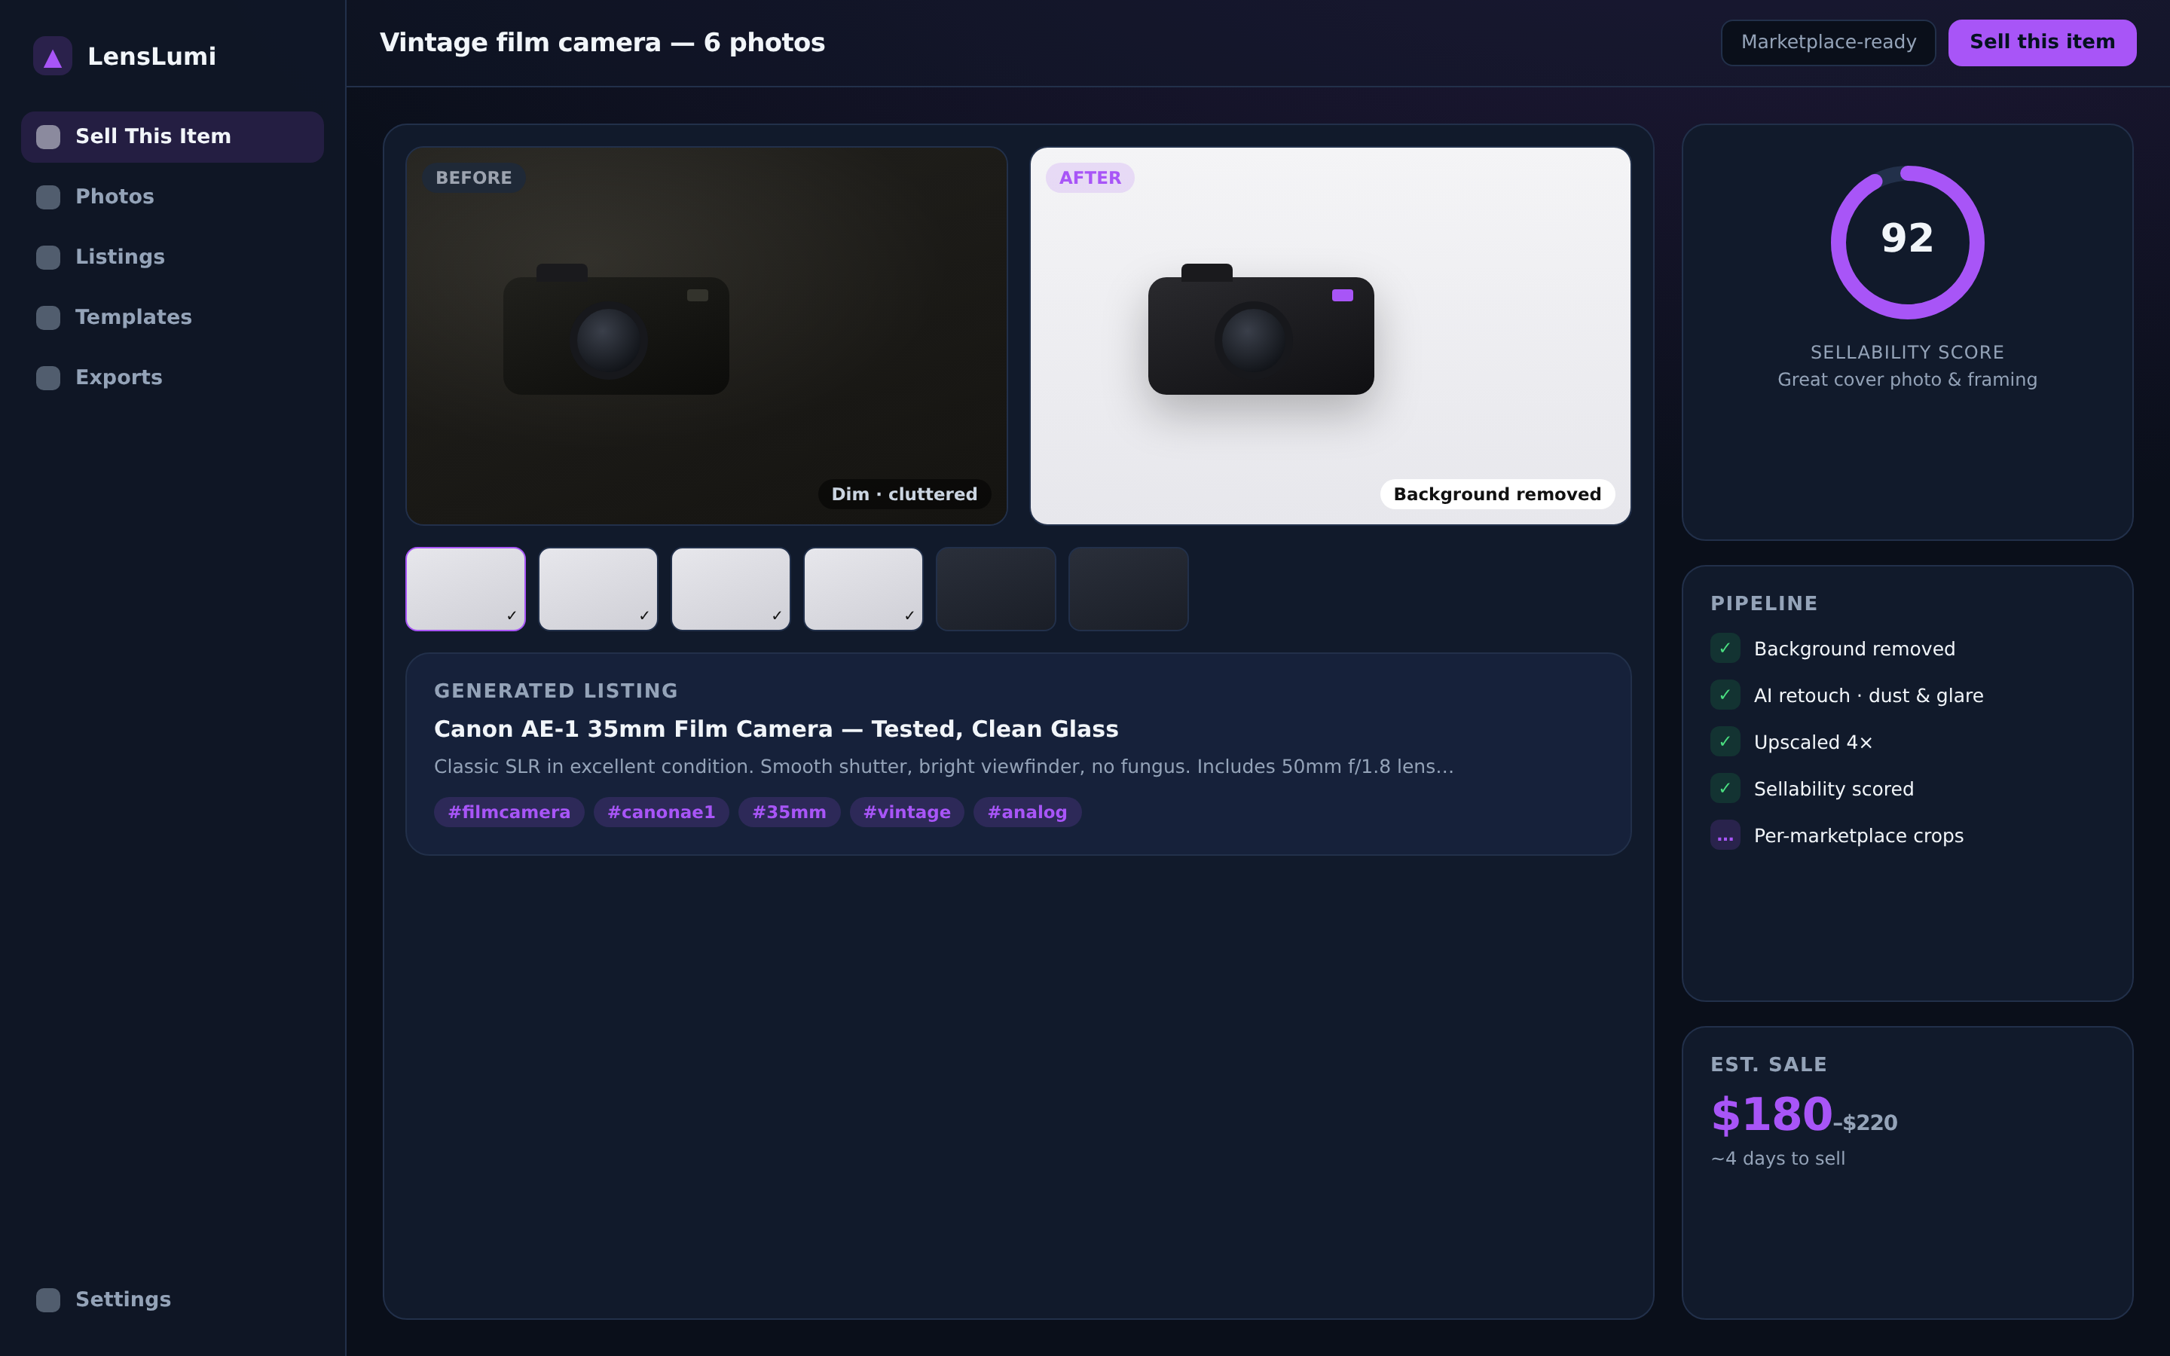Click the SELLABILITY SCORE label
This screenshot has height=1356, width=2170.
coord(1907,353)
